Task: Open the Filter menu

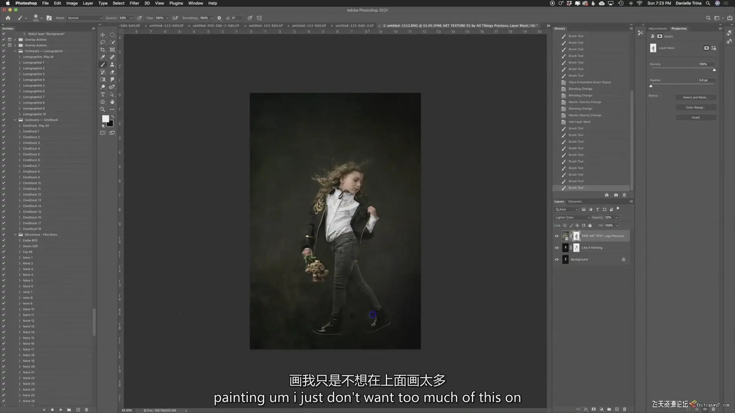Action: 134,3
